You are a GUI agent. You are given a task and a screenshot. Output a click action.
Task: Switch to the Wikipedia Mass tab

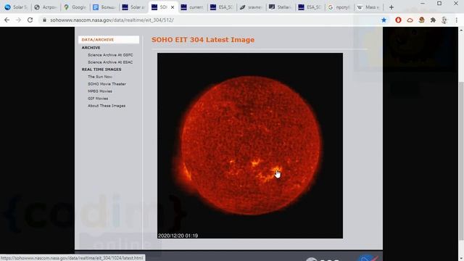click(369, 7)
